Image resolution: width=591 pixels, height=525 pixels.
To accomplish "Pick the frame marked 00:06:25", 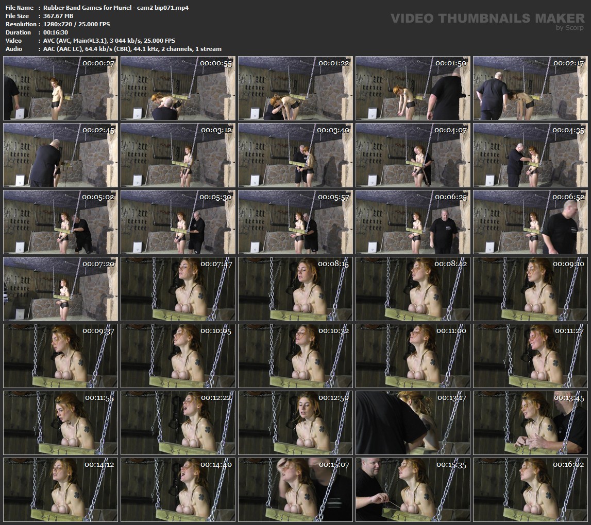I will point(413,222).
